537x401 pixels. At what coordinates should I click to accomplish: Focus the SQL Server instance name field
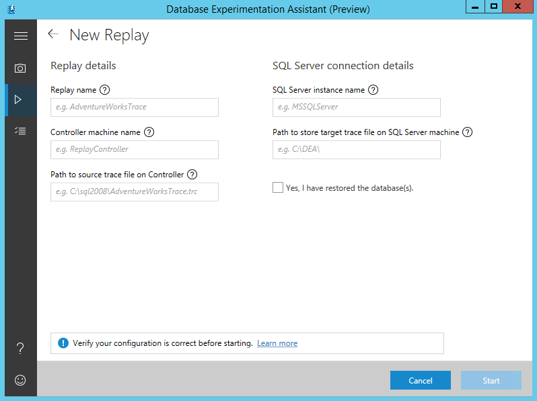357,107
